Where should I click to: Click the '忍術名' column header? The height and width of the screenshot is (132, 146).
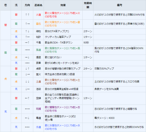[x=38, y=5]
